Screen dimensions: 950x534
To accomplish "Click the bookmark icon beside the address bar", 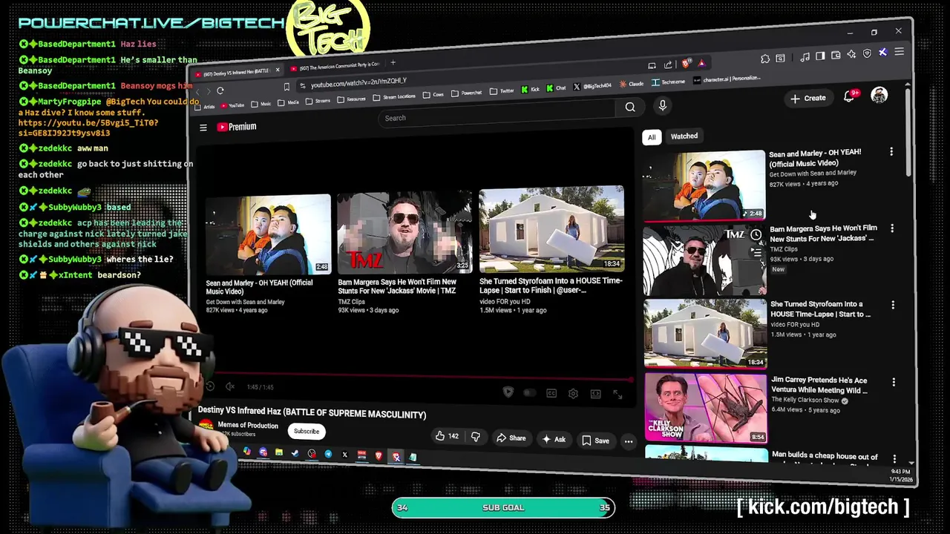I will click(286, 87).
